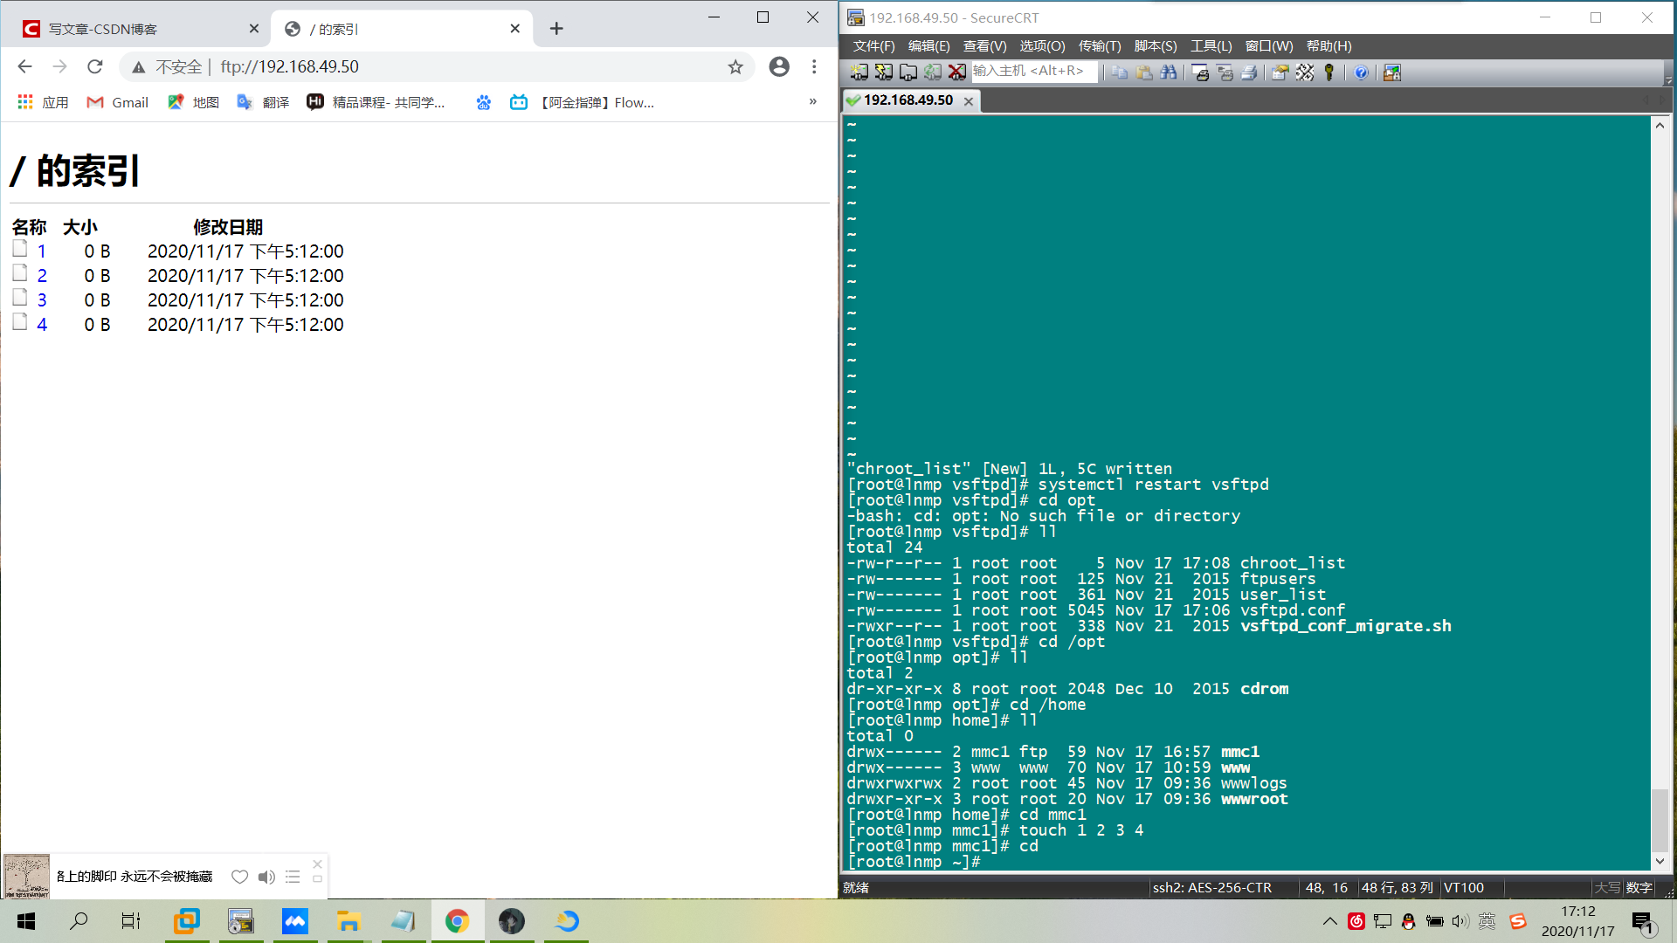Click the blue Help question mark icon
1677x943 pixels.
point(1361,72)
